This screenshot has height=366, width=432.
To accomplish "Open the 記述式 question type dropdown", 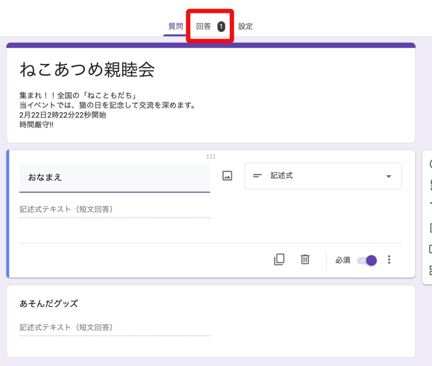I will pyautogui.click(x=323, y=176).
